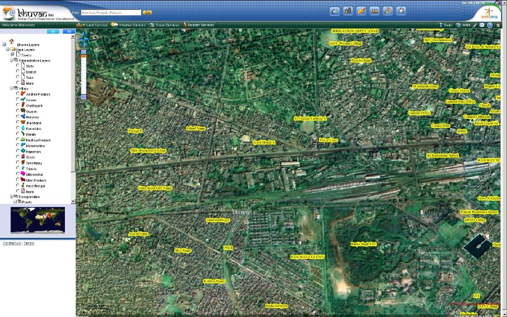507x317 pixels.
Task: Open the Disaster Services menu
Action: pyautogui.click(x=201, y=25)
